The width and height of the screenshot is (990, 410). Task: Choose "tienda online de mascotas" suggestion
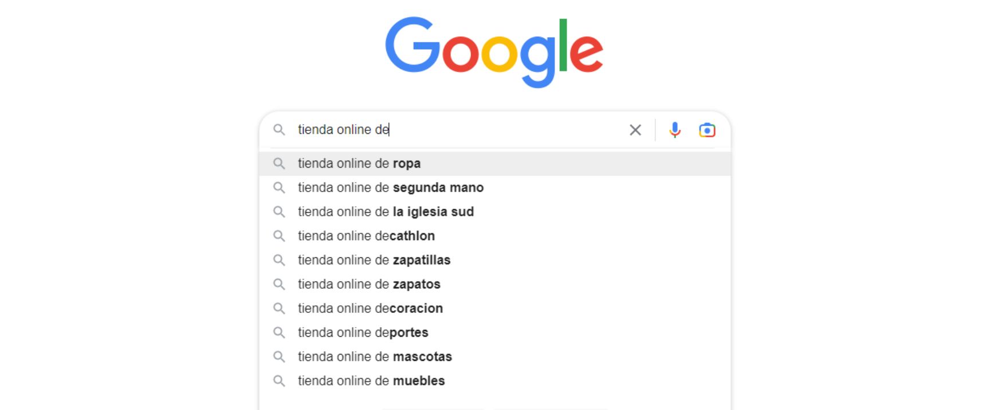[375, 357]
